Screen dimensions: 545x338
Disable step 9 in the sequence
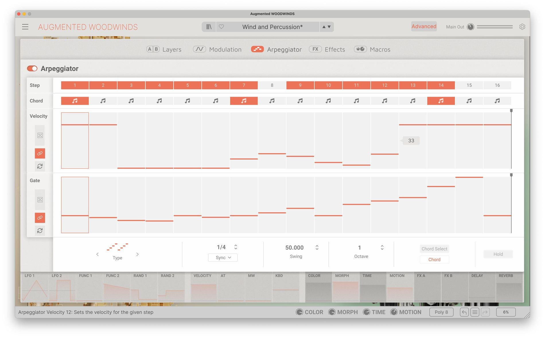[300, 85]
